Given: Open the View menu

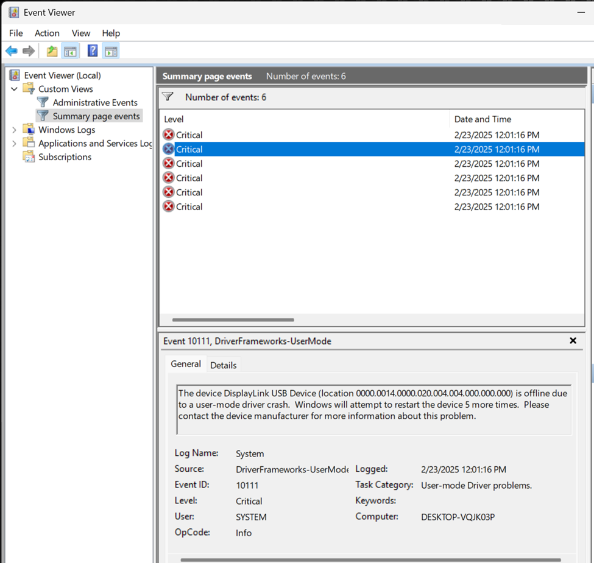Looking at the screenshot, I should click(x=80, y=33).
